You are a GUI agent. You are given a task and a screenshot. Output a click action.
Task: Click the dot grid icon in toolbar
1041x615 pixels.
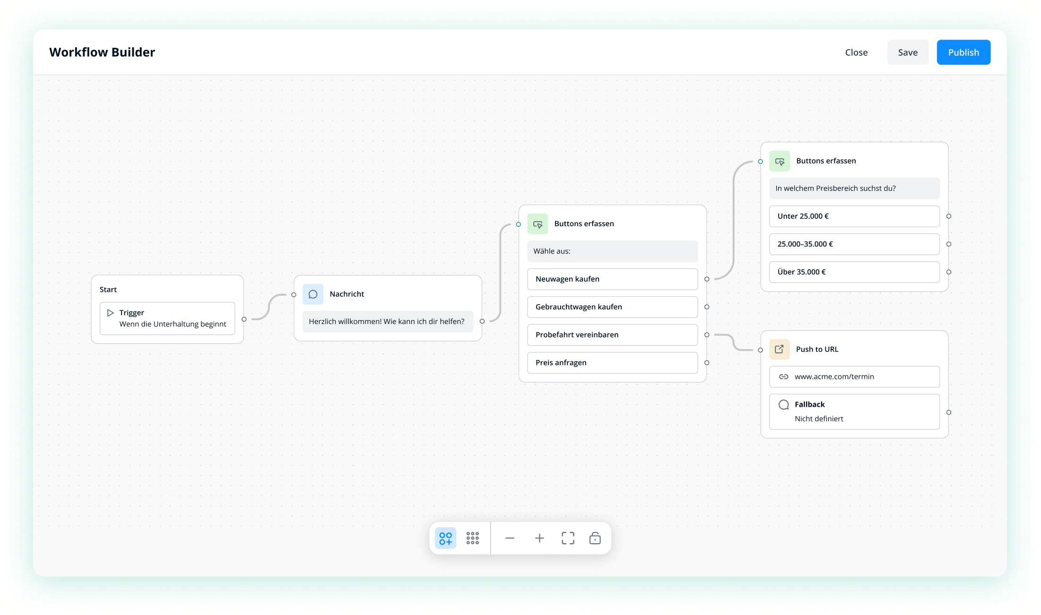(472, 538)
